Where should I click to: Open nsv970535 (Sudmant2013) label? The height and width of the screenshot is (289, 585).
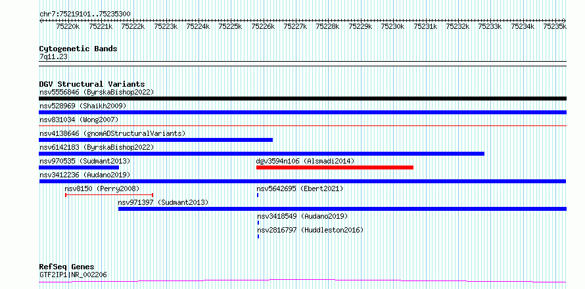point(85,161)
